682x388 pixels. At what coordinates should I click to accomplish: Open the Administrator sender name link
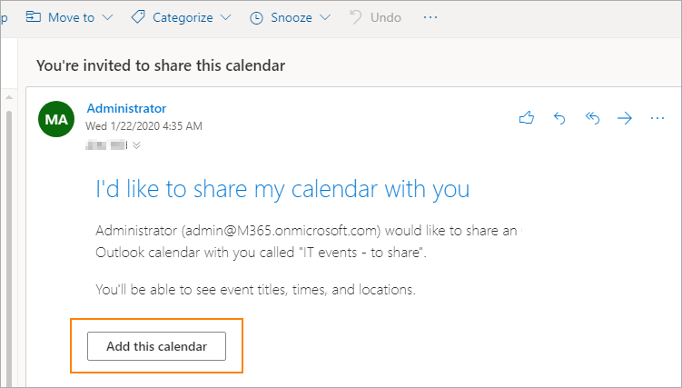point(126,108)
